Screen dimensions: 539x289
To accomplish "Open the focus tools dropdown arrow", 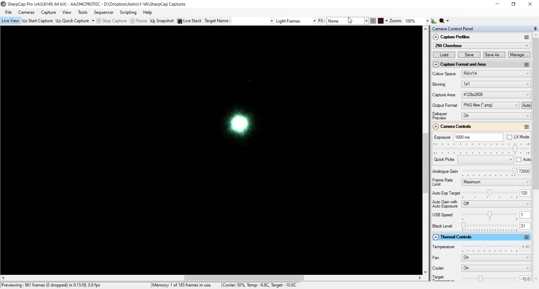I will click(447, 21).
